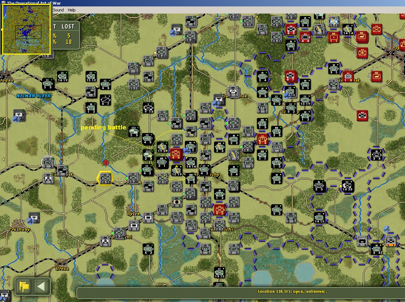Click the LOST header in the losses panel
Screen dimensions: 405x302
click(68, 27)
